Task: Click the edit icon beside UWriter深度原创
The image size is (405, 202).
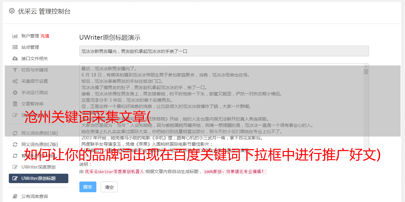Action: (x=15, y=167)
